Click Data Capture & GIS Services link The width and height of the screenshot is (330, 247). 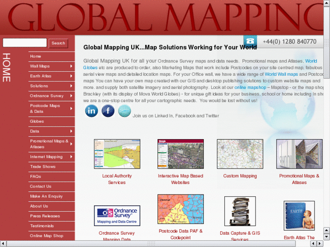[x=240, y=236]
